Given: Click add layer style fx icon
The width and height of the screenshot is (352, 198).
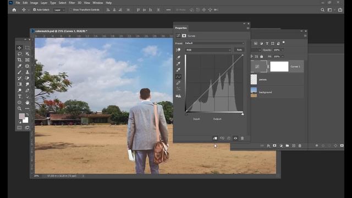Looking at the screenshot, I should pos(268,146).
